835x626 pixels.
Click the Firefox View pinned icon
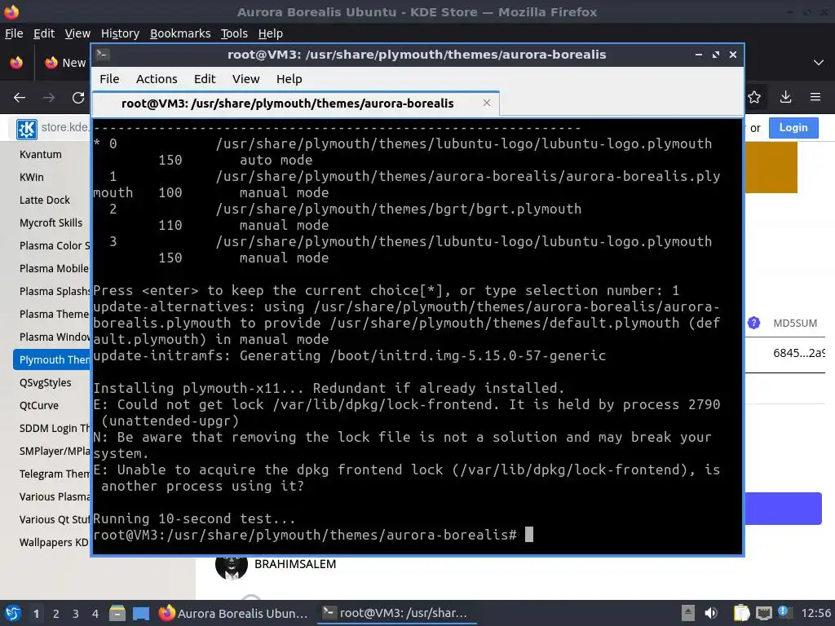point(16,63)
